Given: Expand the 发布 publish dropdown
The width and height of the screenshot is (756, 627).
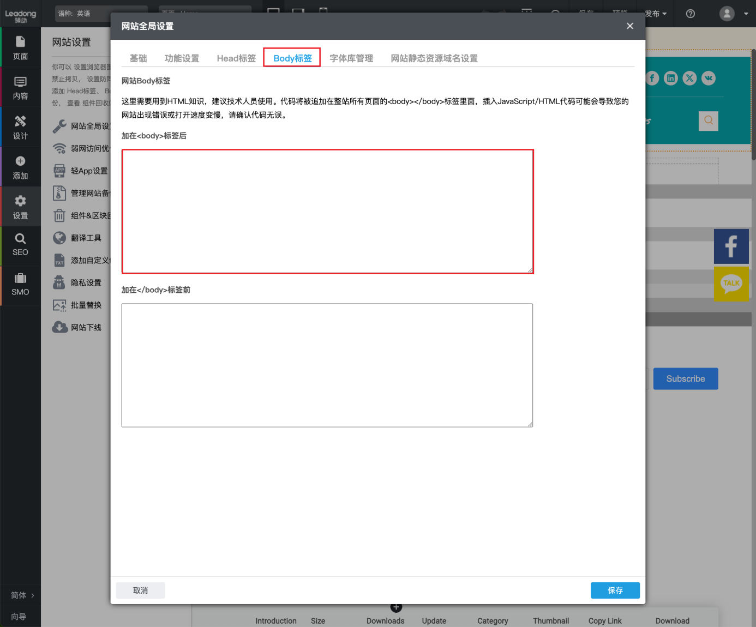Looking at the screenshot, I should [x=655, y=14].
